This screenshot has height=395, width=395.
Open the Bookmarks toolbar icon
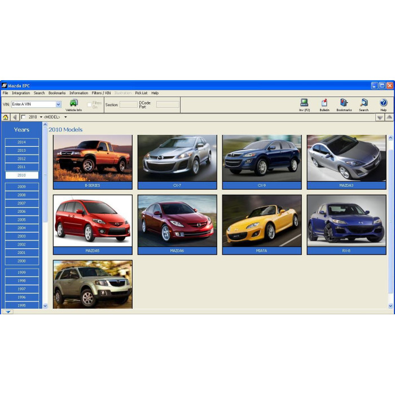point(344,105)
